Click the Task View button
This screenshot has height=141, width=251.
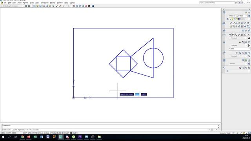pos(16,137)
